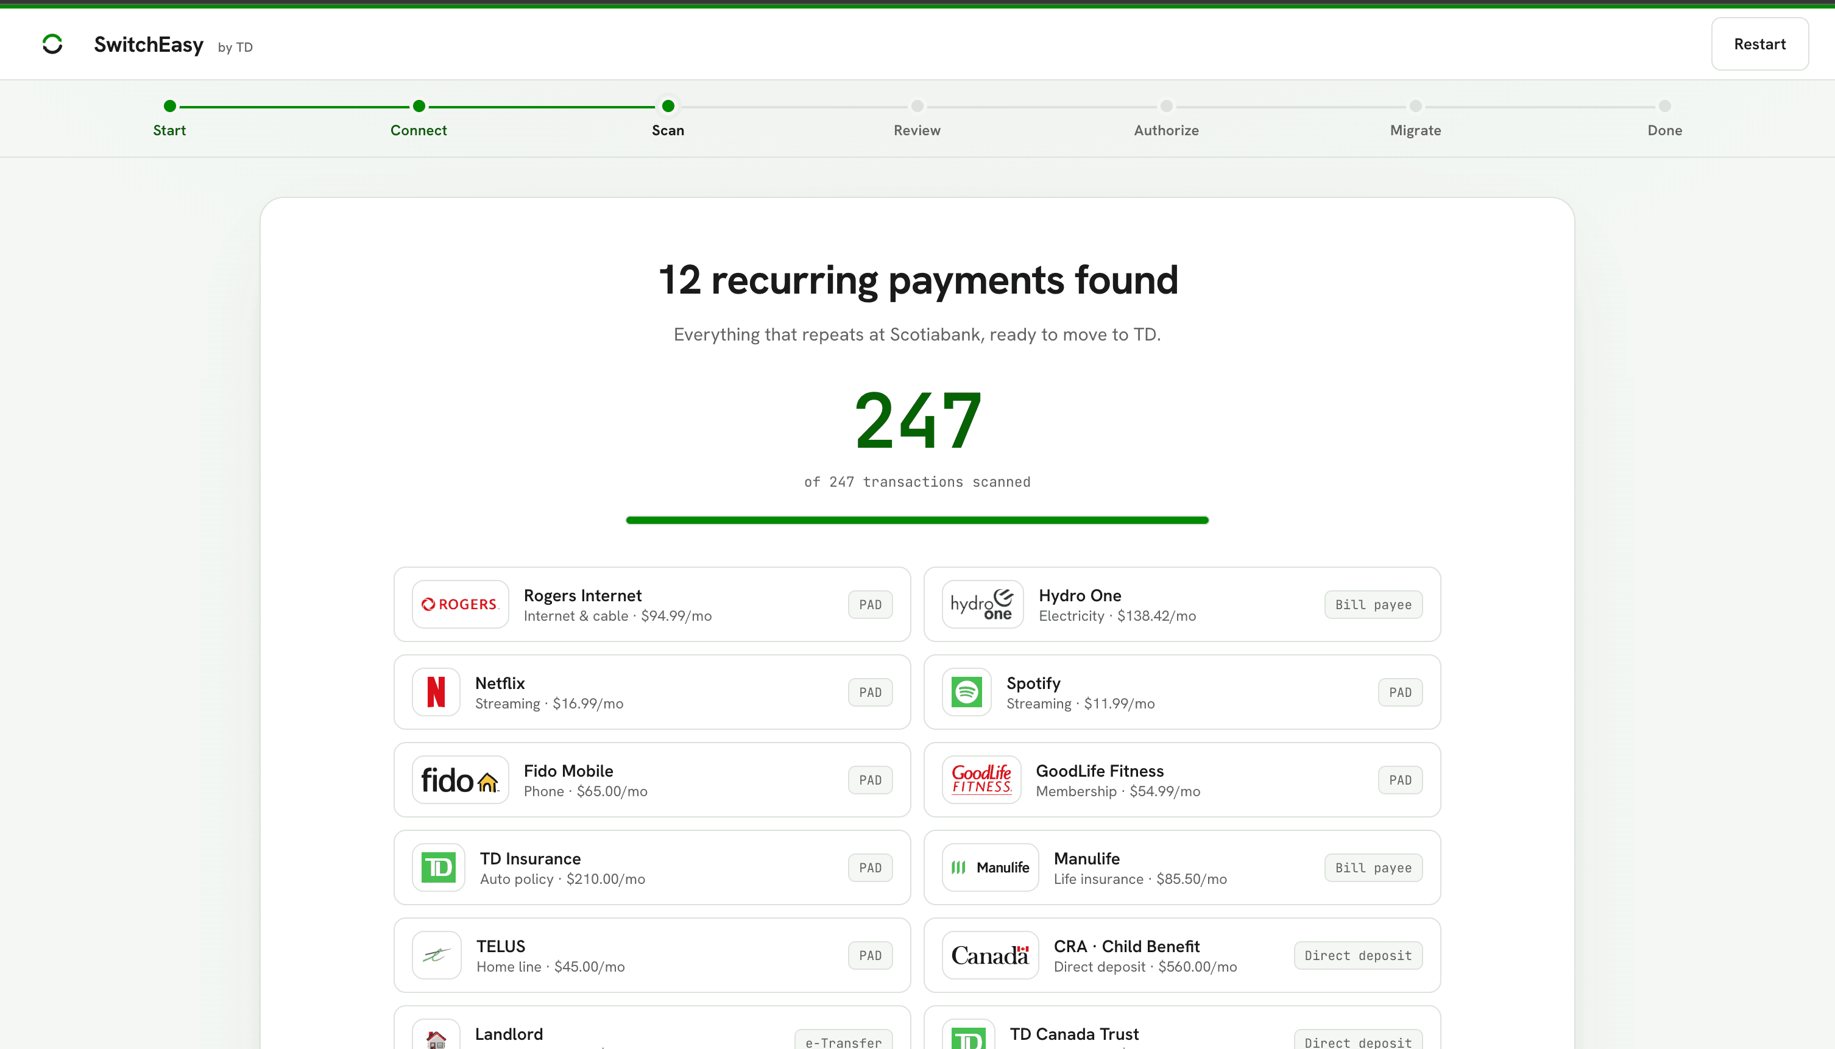Click 'Electricity · $138.42/mo' text

(1117, 616)
